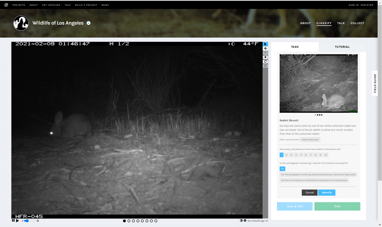Choose 10 individual animals
382x227 pixels.
point(326,155)
